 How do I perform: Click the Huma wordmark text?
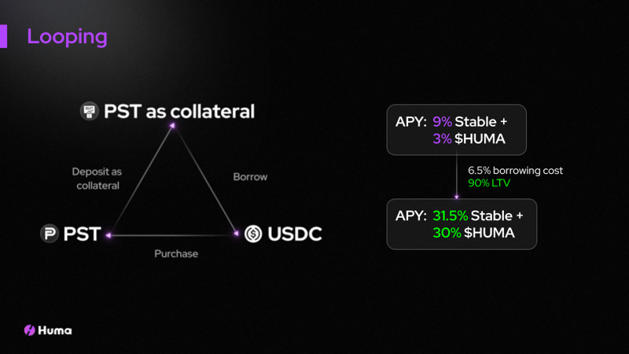point(57,330)
